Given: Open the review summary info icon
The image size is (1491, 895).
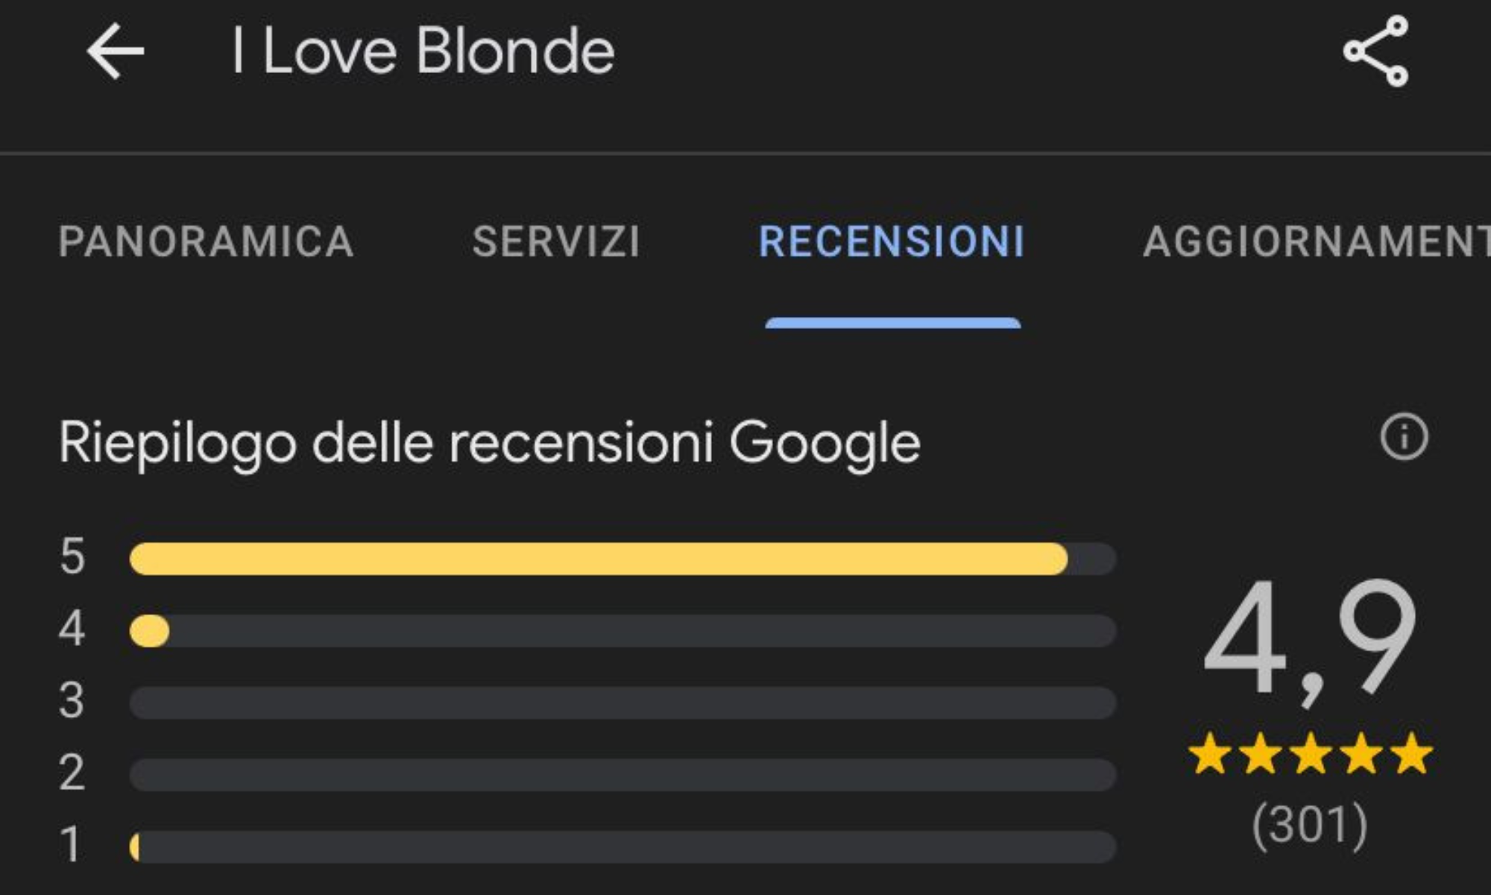Looking at the screenshot, I should 1404,437.
